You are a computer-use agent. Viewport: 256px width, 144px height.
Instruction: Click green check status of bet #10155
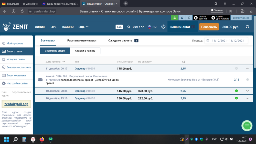(x=236, y=98)
